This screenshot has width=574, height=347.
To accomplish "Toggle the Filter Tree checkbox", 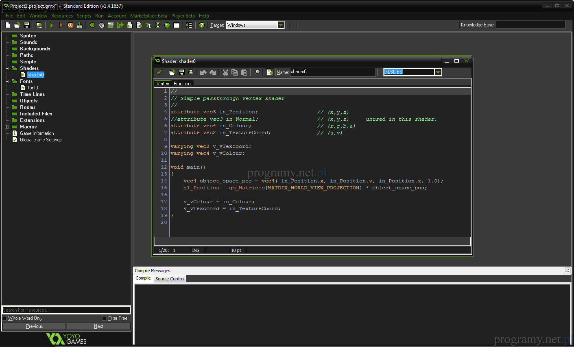I will [x=104, y=318].
